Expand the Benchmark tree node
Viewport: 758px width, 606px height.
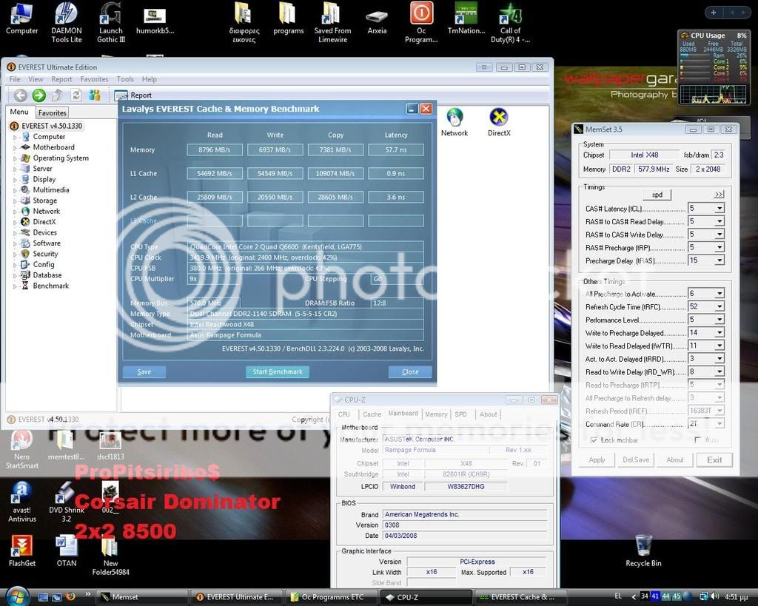click(x=16, y=286)
